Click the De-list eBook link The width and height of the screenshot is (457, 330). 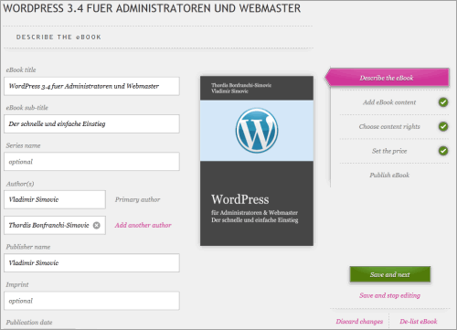point(419,322)
